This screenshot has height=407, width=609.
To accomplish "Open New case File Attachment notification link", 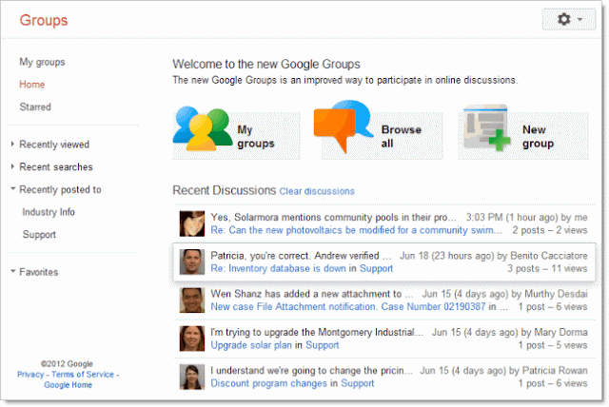I will pyautogui.click(x=348, y=306).
